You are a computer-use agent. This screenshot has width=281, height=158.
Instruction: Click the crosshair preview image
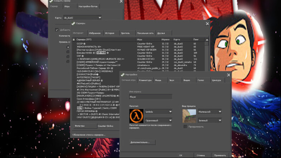pos(189,116)
